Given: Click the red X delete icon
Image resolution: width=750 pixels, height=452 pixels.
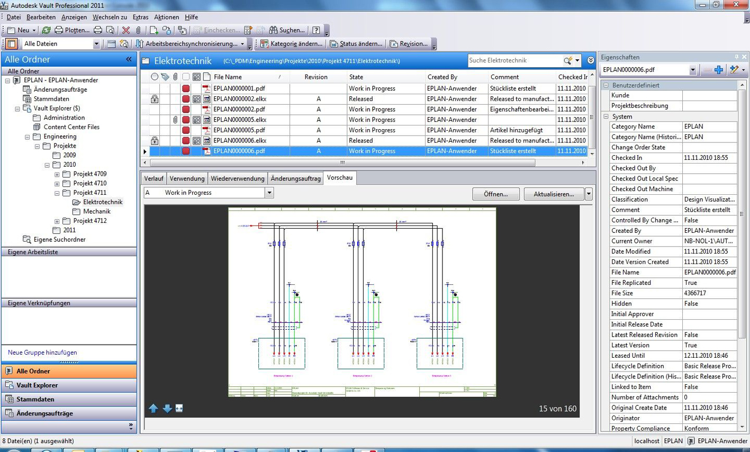Looking at the screenshot, I should click(x=126, y=30).
